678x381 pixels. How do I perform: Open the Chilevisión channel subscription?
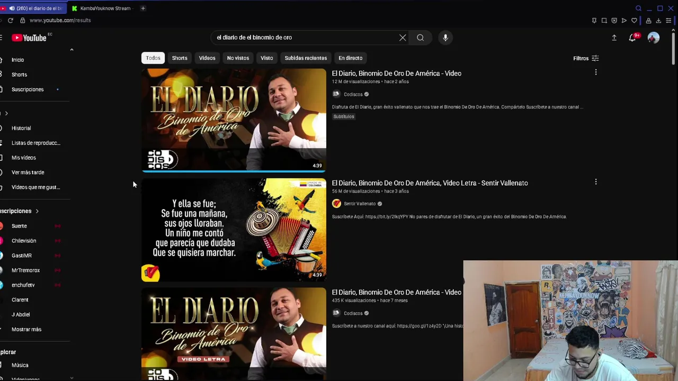coord(24,241)
